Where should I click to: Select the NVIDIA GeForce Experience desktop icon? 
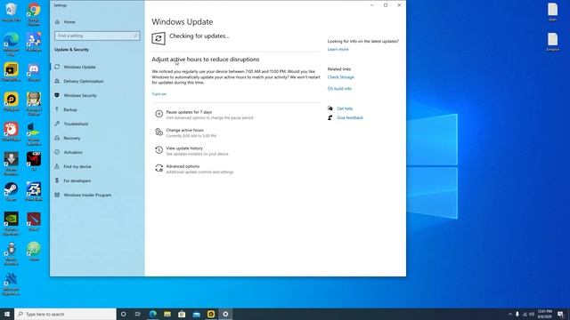click(x=12, y=223)
